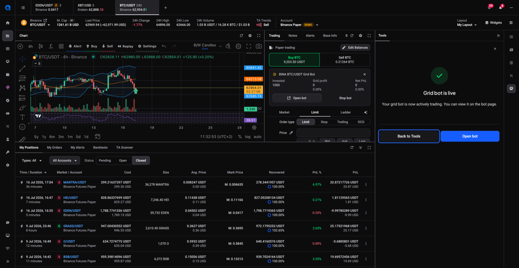Viewport: 519px width, 268px height.
Task: Open notifications bell with 8 badge
Action: tap(500, 7)
